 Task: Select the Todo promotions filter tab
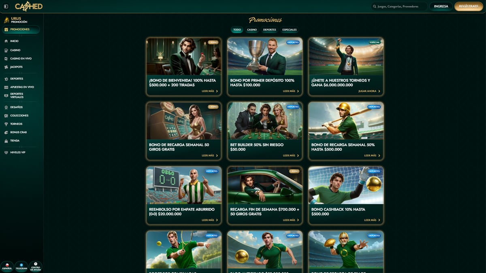coord(237,30)
